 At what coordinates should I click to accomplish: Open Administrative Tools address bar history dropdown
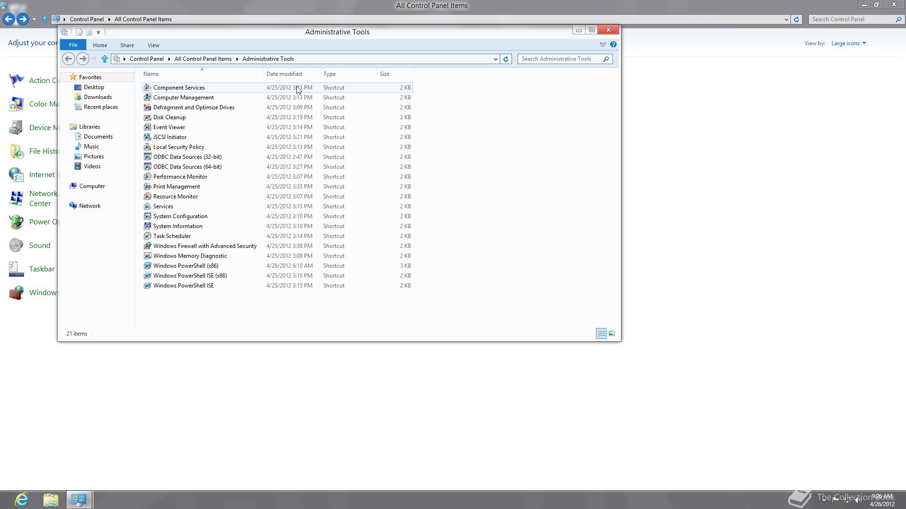(x=495, y=59)
